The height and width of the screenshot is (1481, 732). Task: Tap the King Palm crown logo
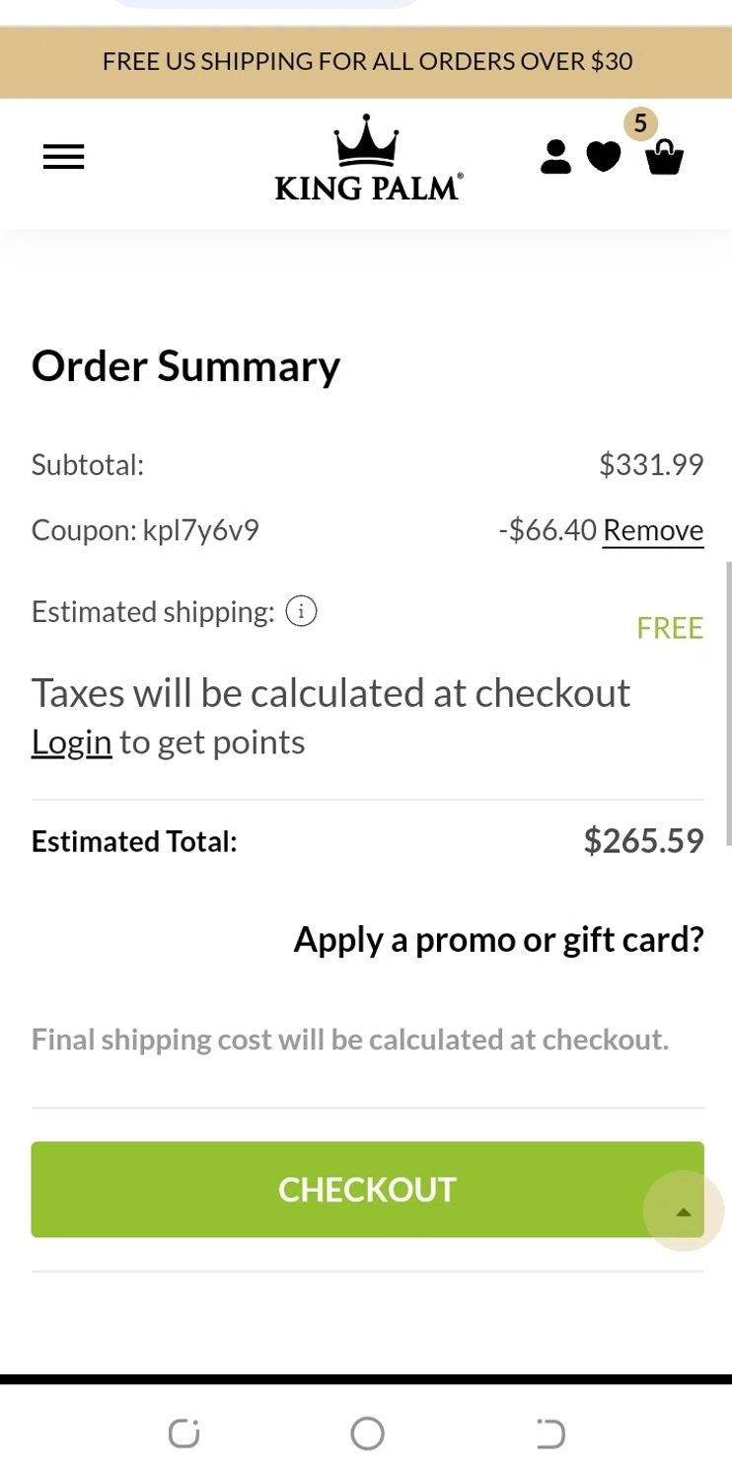[x=368, y=159]
